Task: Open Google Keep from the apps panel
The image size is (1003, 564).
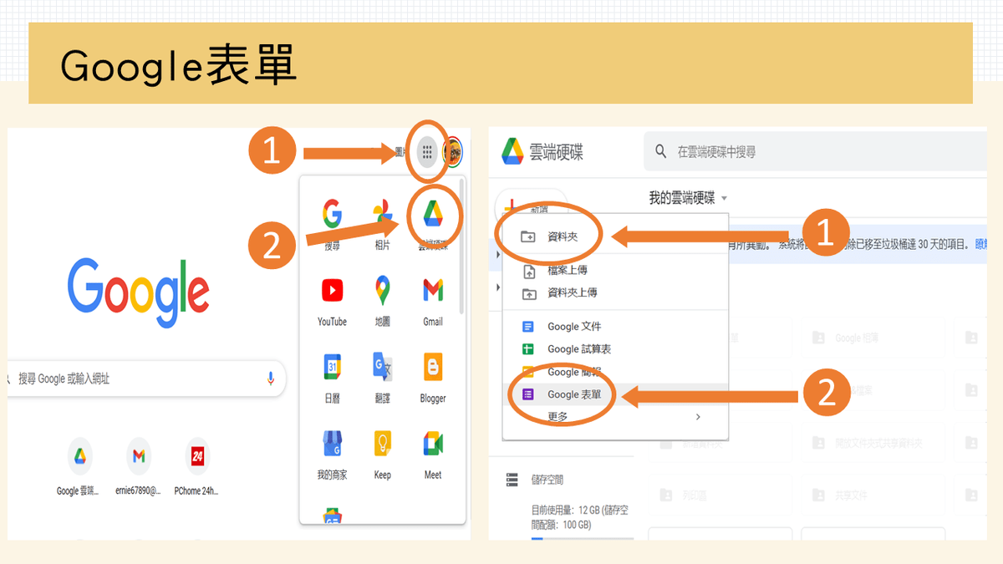Action: click(x=382, y=455)
